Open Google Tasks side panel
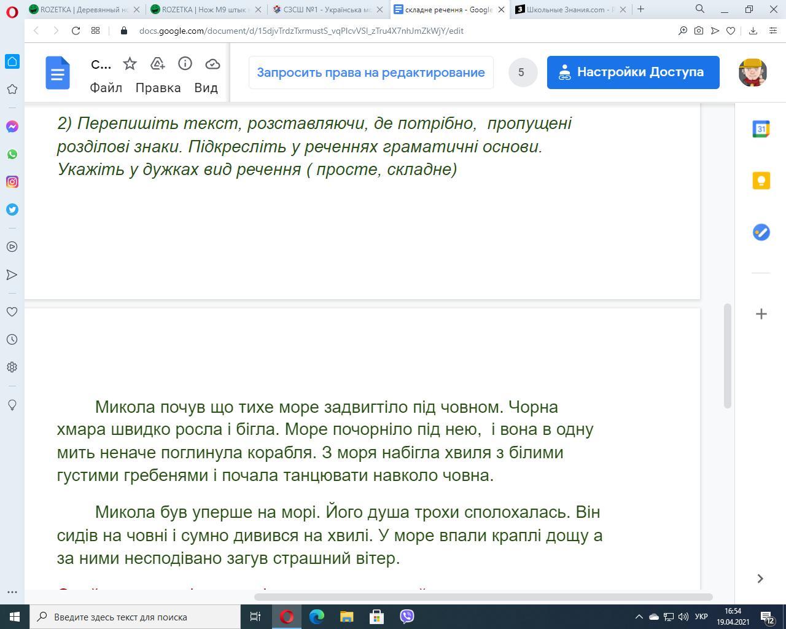Viewport: 786px width, 629px height. tap(761, 232)
